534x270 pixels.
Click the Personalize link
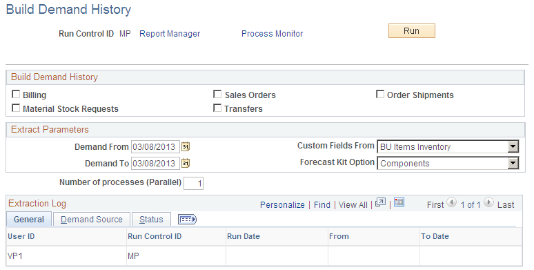[282, 205]
